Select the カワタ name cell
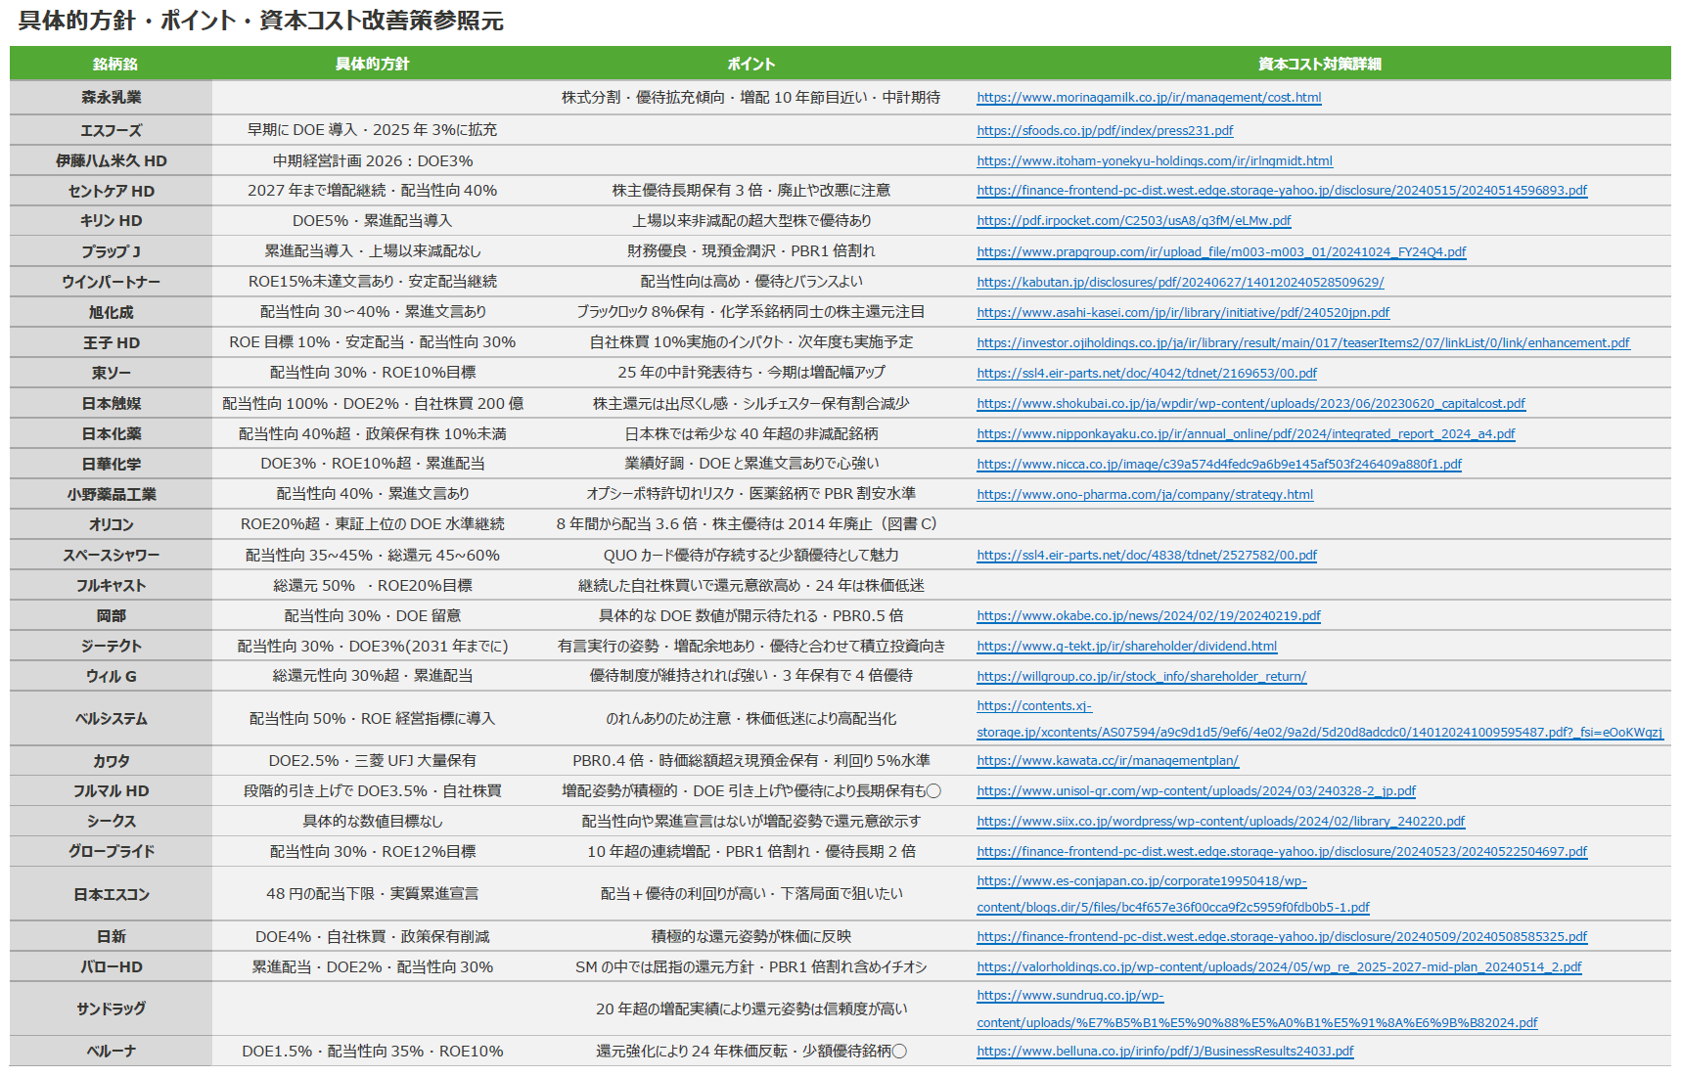This screenshot has width=1682, height=1076. [x=112, y=761]
